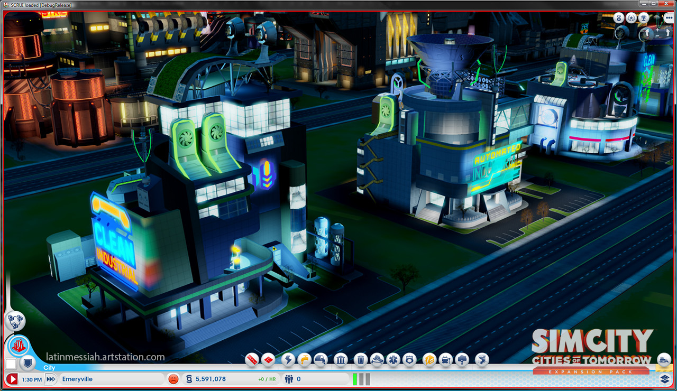Open the Power utilities menu

point(288,360)
